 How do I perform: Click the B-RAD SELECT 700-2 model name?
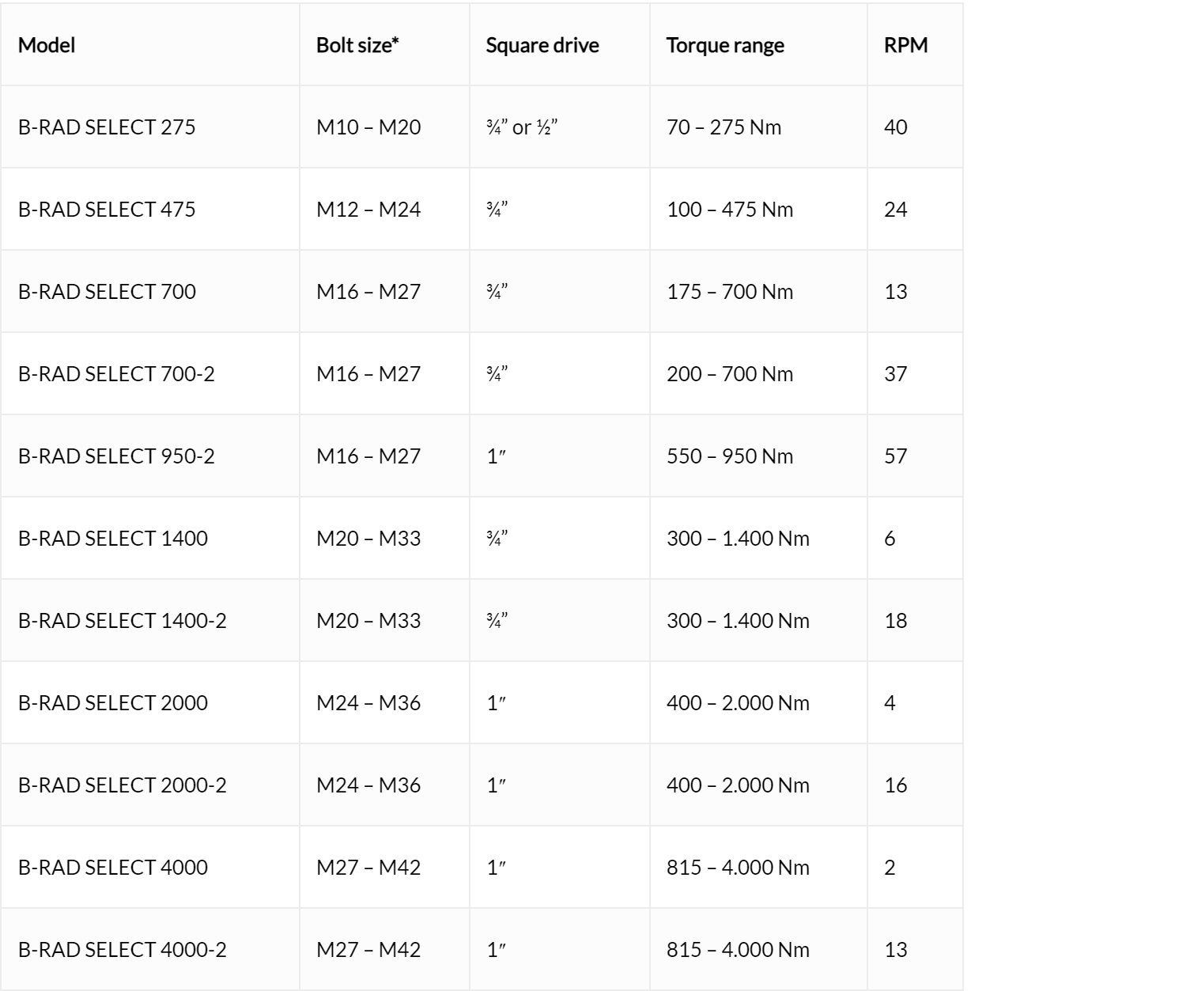click(116, 374)
